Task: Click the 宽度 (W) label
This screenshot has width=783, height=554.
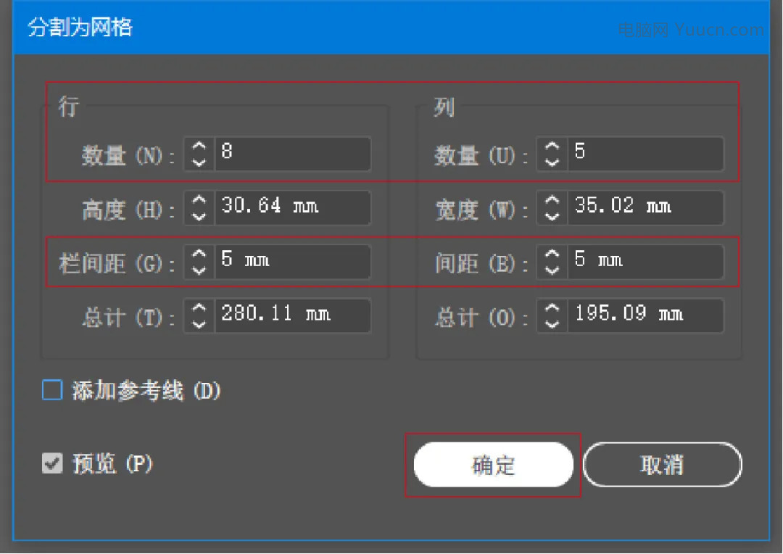Action: tap(481, 210)
